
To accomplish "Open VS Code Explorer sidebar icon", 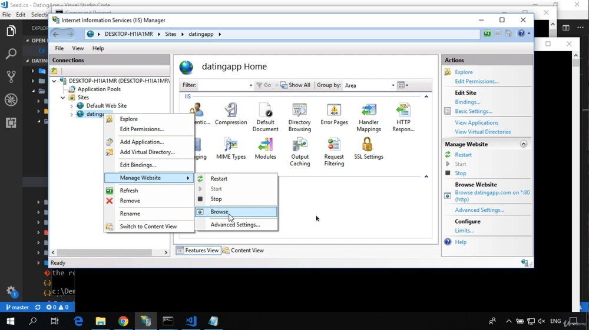I will tap(11, 31).
